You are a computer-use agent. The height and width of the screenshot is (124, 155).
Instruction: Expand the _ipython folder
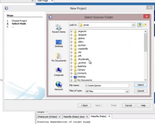[x=71, y=63]
